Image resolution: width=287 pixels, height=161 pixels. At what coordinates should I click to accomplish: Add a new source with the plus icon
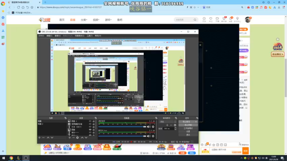coord(70,137)
